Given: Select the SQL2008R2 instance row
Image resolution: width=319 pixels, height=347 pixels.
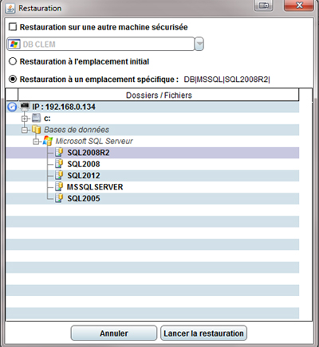Looking at the screenshot, I should (x=152, y=153).
